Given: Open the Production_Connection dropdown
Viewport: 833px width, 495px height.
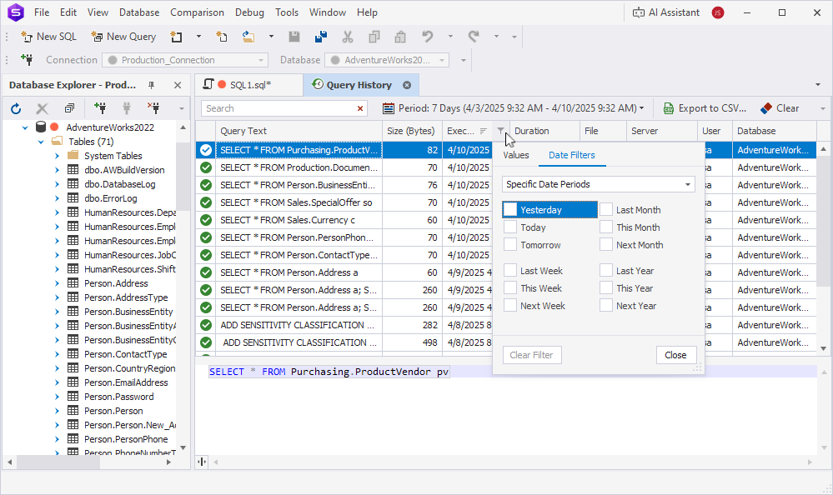Looking at the screenshot, I should [x=258, y=59].
